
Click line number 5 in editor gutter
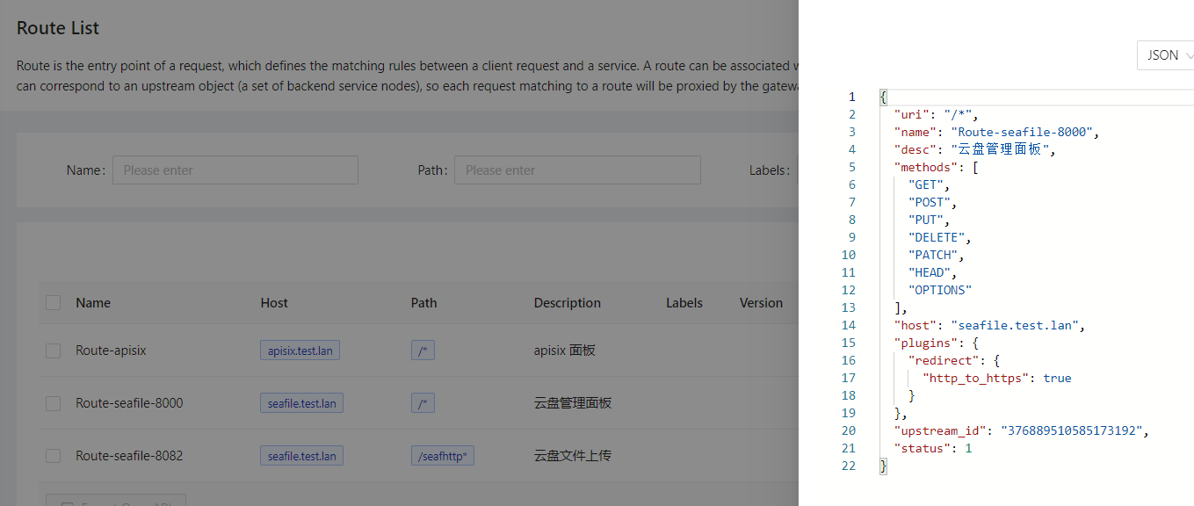(851, 167)
